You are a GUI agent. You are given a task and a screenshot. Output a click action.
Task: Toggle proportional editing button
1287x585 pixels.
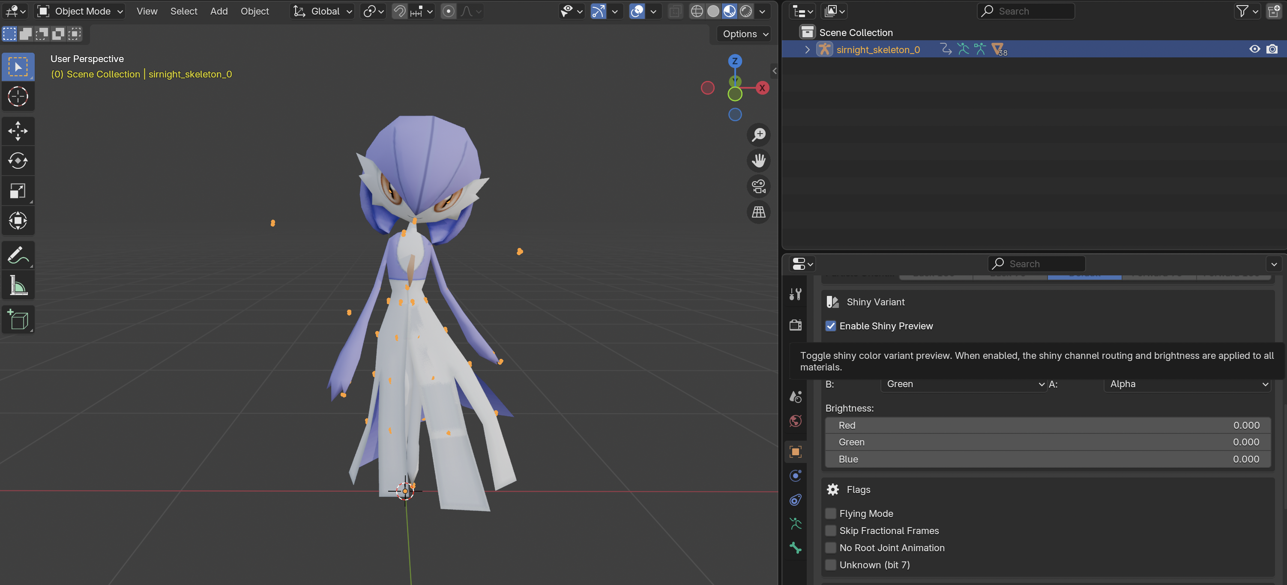[448, 11]
